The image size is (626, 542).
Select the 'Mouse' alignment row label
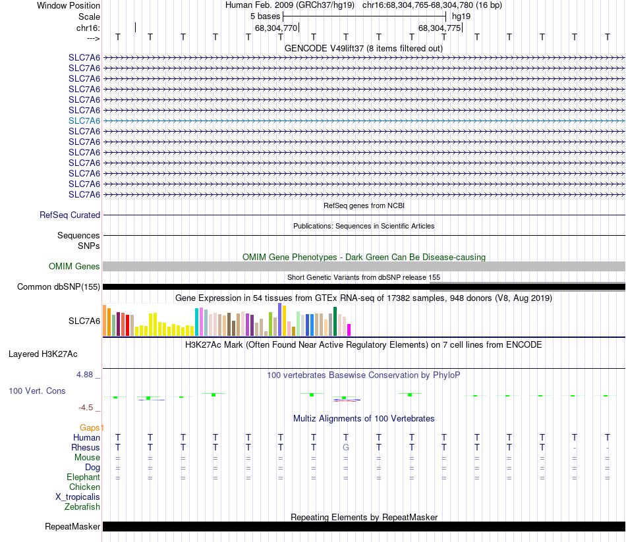pyautogui.click(x=87, y=458)
